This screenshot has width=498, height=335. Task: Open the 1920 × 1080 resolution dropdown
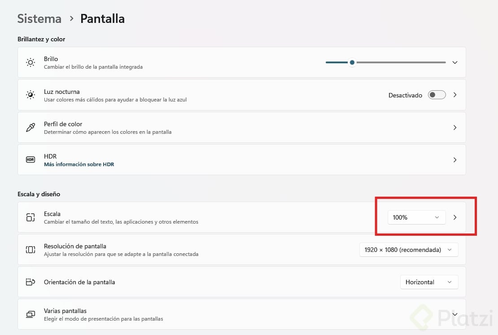[x=408, y=250]
